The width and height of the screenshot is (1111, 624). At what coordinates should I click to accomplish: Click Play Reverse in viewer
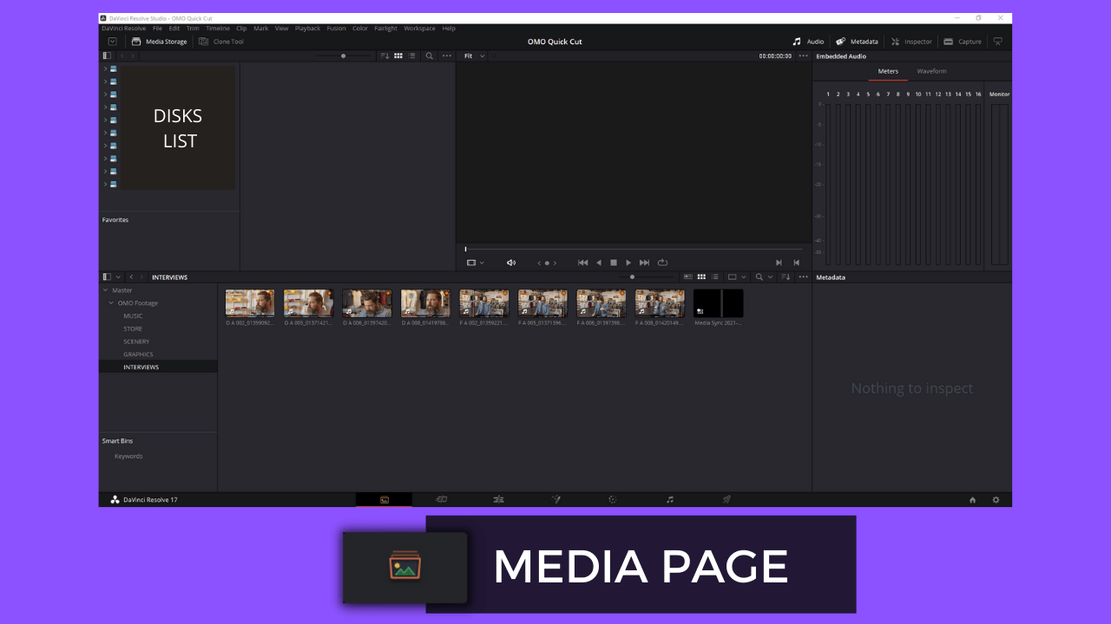tap(598, 263)
